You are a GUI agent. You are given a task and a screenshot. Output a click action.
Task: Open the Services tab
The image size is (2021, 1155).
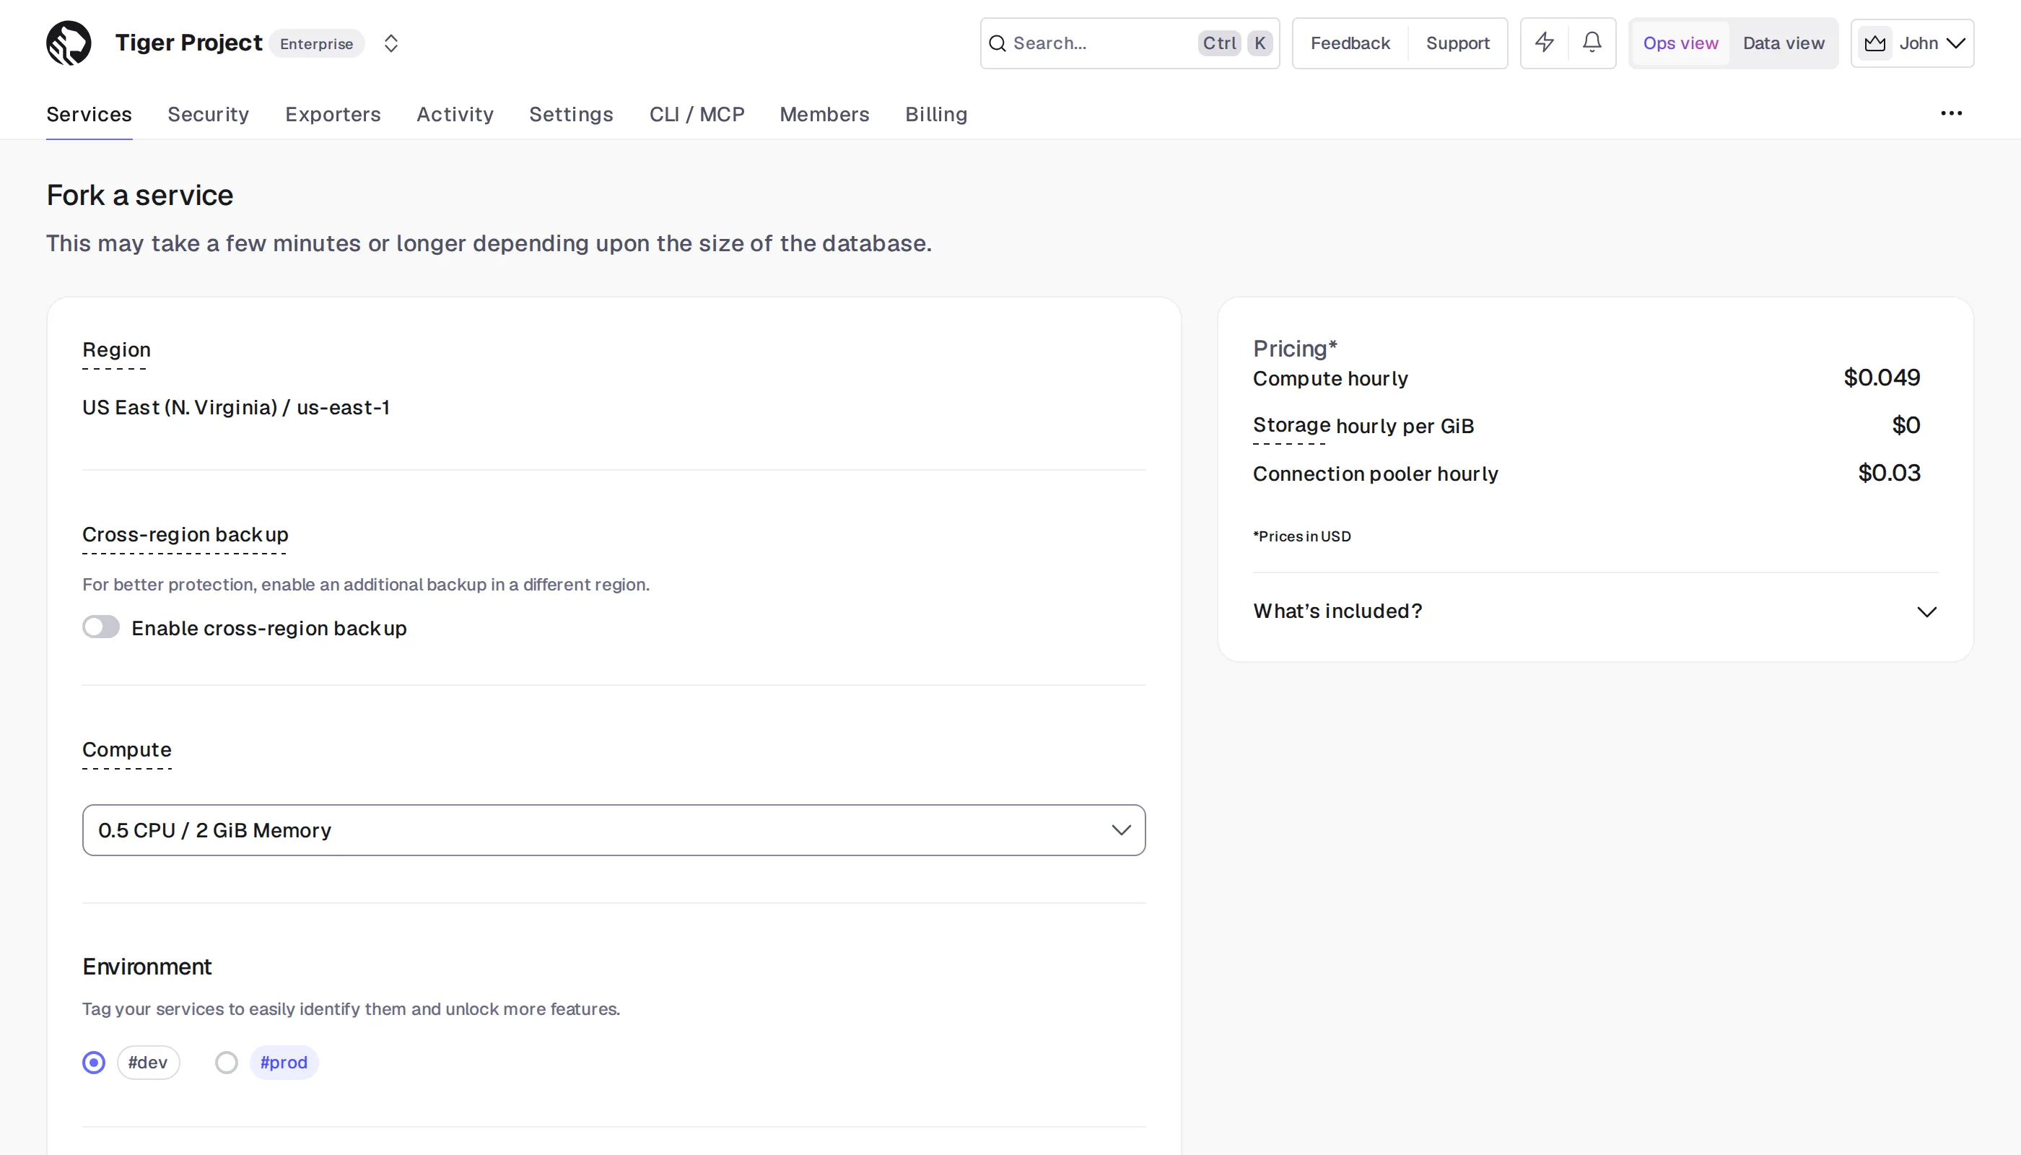pyautogui.click(x=89, y=114)
